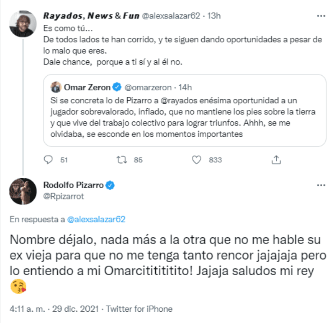Click the Rodolfo Pizarro display name
334x323 pixels.
[x=74, y=185]
